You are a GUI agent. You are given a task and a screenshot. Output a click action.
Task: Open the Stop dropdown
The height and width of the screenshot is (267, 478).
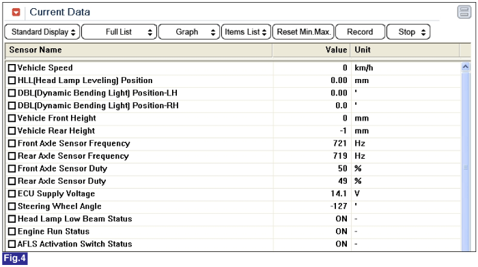(x=408, y=32)
